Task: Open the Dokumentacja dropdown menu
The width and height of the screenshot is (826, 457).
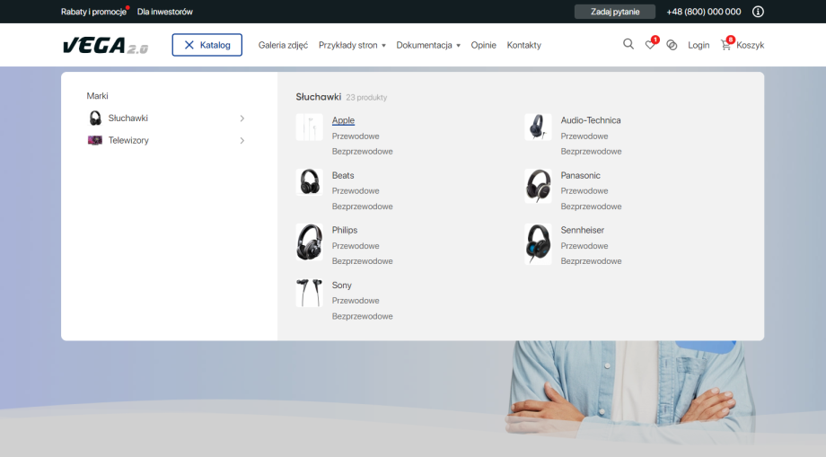Action: click(428, 45)
